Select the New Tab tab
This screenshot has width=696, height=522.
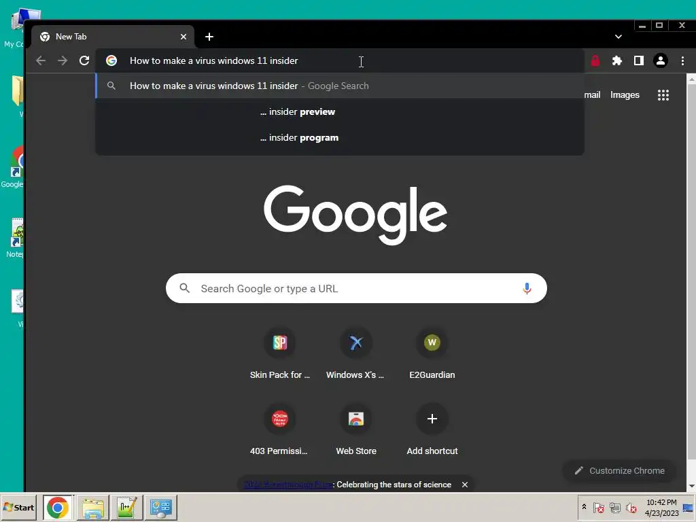click(113, 37)
